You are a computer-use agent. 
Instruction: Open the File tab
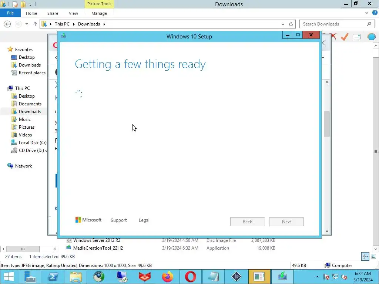tap(10, 13)
